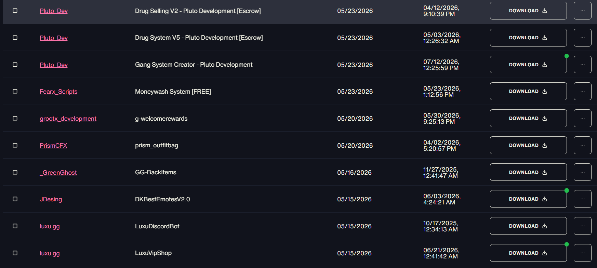This screenshot has height=268, width=597.
Task: Select asset name Gang System Creator - Pluto Development
Action: tap(194, 65)
